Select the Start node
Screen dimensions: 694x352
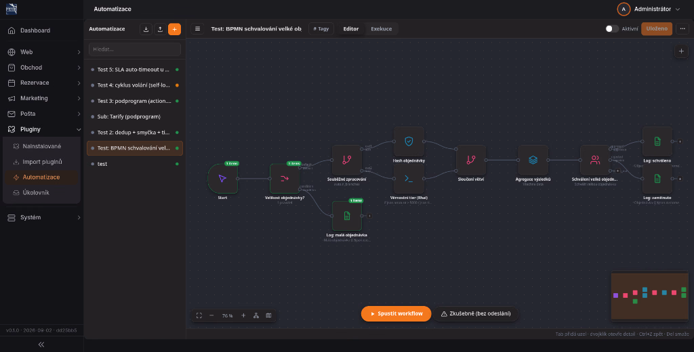pos(222,179)
